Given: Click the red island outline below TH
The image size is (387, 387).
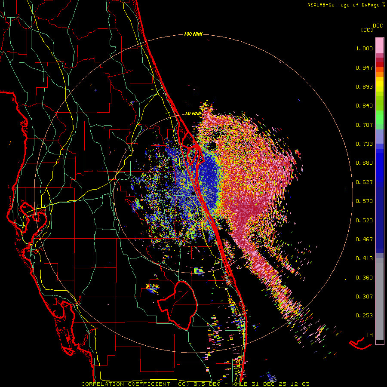Looking at the screenshot, I should pos(361,344).
